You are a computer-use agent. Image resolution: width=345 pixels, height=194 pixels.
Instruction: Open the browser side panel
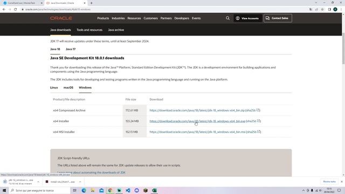(329, 10)
